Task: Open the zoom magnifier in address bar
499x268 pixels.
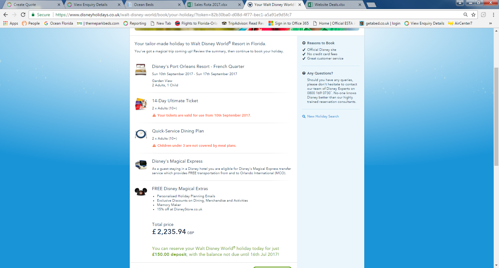Action: pyautogui.click(x=466, y=15)
